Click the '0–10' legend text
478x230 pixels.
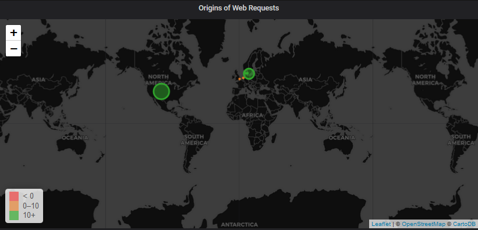click(x=31, y=206)
